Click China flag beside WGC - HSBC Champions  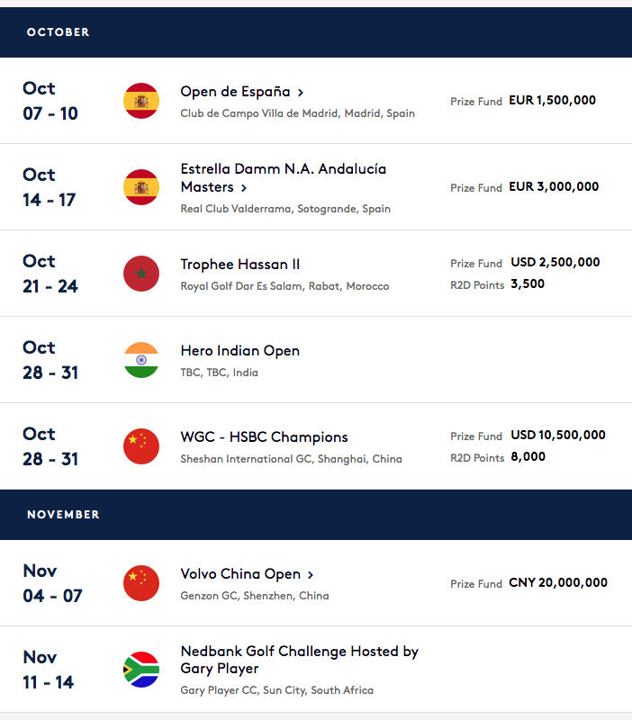141,446
